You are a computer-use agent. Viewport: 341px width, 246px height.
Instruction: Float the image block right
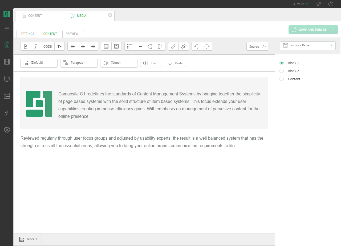pyautogui.click(x=116, y=46)
